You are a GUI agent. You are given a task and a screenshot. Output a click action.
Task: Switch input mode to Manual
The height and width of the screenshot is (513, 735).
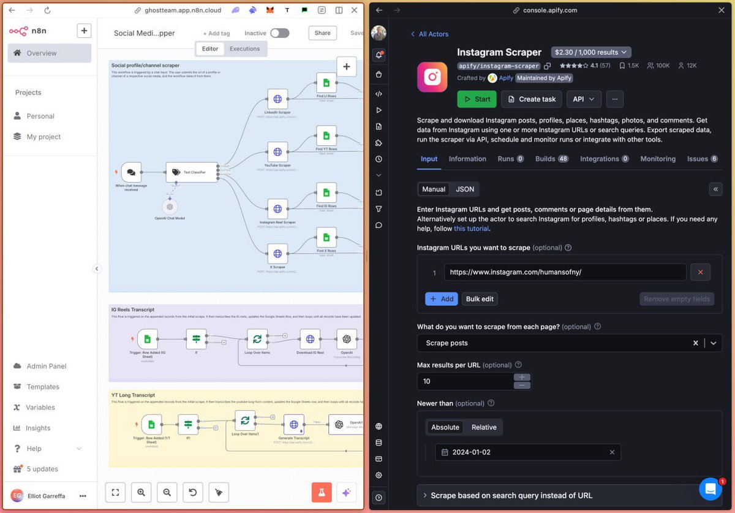[x=434, y=189]
